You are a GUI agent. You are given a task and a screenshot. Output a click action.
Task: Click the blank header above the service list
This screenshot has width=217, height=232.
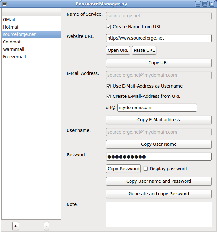(31, 12)
